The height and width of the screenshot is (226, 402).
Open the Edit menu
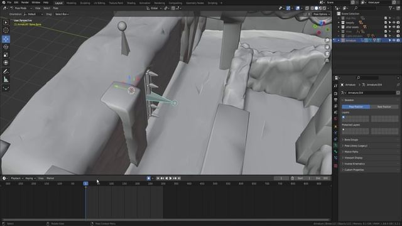point(16,3)
